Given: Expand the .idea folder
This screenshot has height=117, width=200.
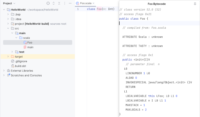Looking at the screenshot, I should coord(8,19).
